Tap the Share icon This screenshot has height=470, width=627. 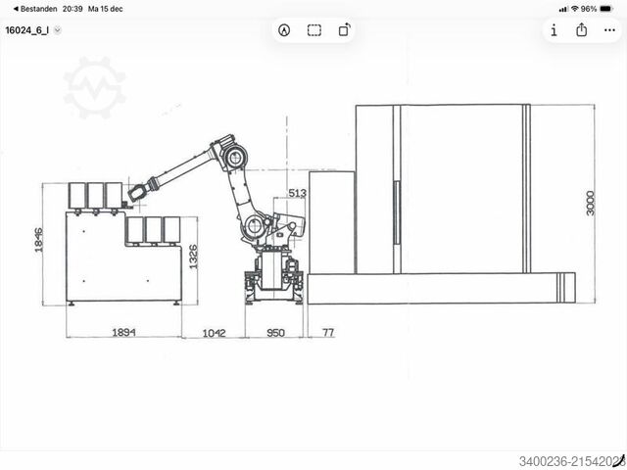581,30
